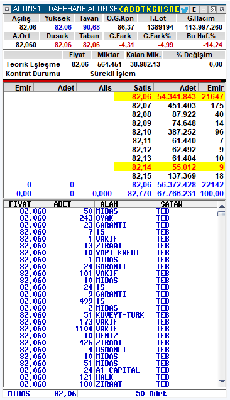Screen dimensions: 230x400
Task: Click the Kalan Mik. value -38.982.13
Action: point(144,64)
